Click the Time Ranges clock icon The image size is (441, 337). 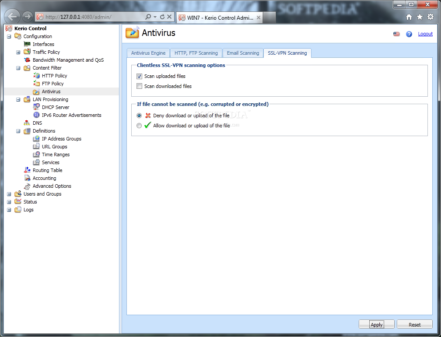click(x=36, y=154)
